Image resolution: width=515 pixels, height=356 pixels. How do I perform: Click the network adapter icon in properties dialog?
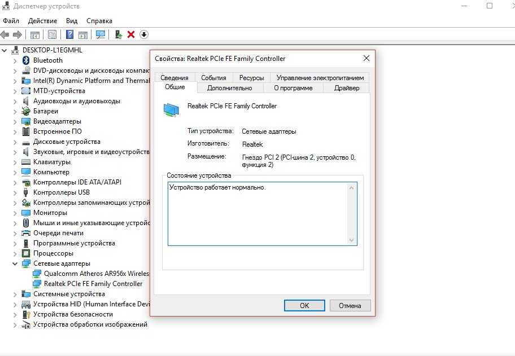tap(171, 109)
